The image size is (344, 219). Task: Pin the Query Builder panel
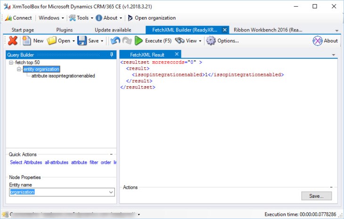pyautogui.click(x=112, y=55)
